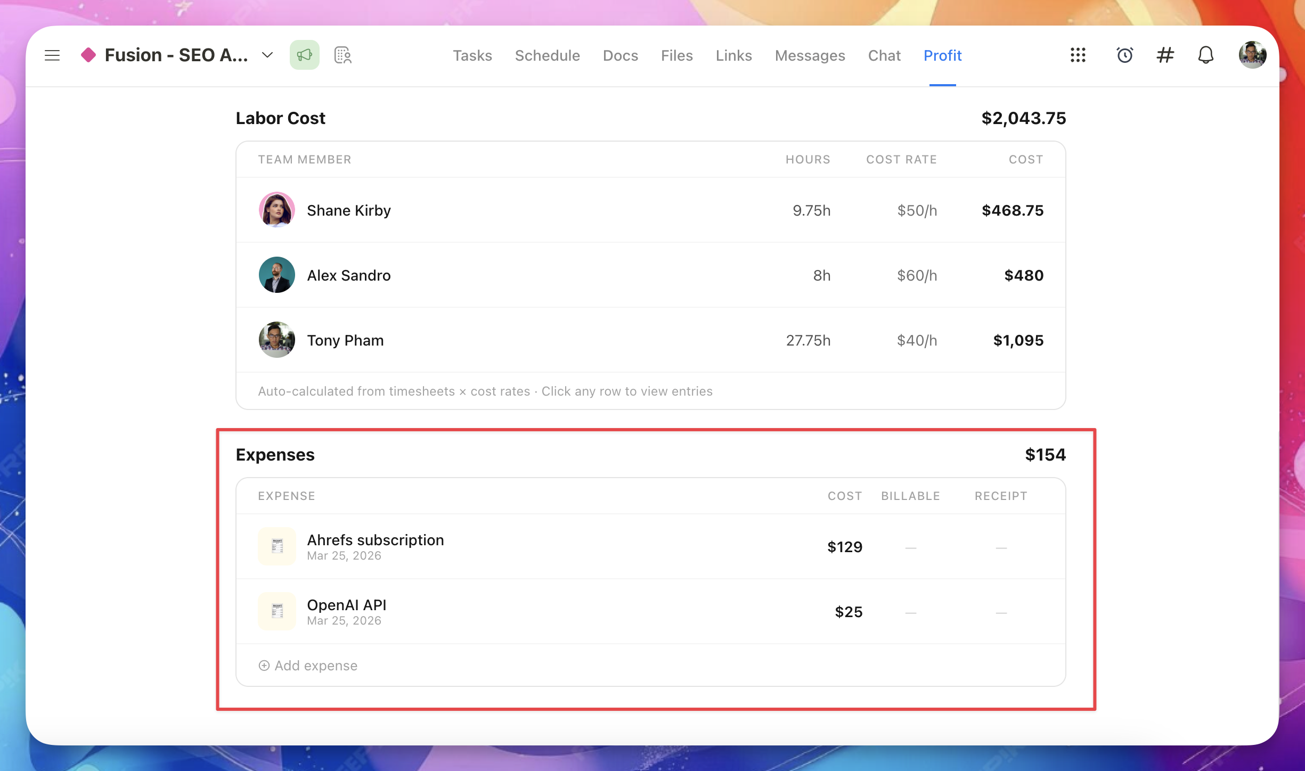Click the green megaphone announcement icon
This screenshot has height=771, width=1305.
pyautogui.click(x=304, y=55)
